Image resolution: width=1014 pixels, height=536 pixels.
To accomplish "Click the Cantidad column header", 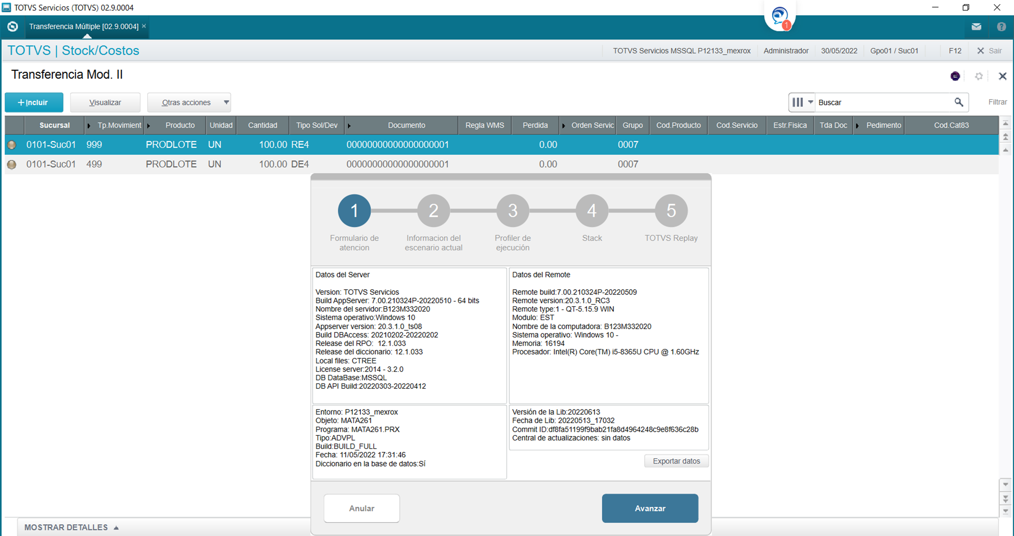I will click(263, 125).
